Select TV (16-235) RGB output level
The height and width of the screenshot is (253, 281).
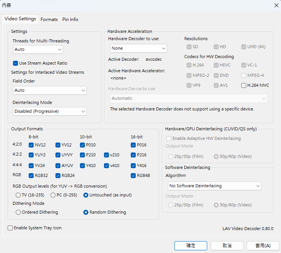(18, 195)
